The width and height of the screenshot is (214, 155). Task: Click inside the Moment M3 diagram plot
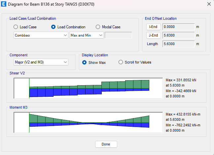click(88, 122)
